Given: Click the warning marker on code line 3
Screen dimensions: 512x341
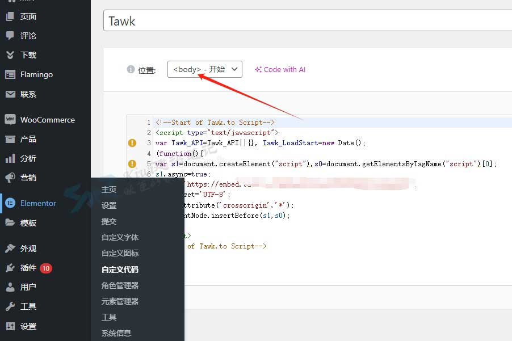Looking at the screenshot, I should 132,143.
